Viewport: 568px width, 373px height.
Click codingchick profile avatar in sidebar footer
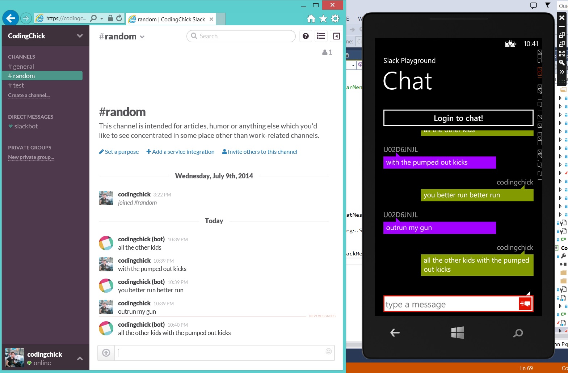pyautogui.click(x=15, y=357)
